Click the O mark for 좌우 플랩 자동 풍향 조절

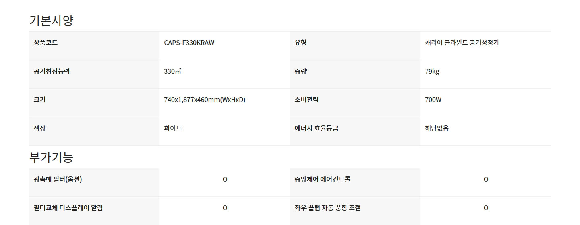tap(486, 208)
